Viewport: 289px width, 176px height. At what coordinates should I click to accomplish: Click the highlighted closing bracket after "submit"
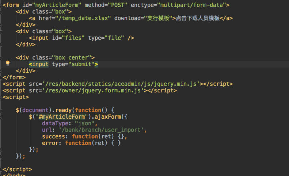point(96,64)
